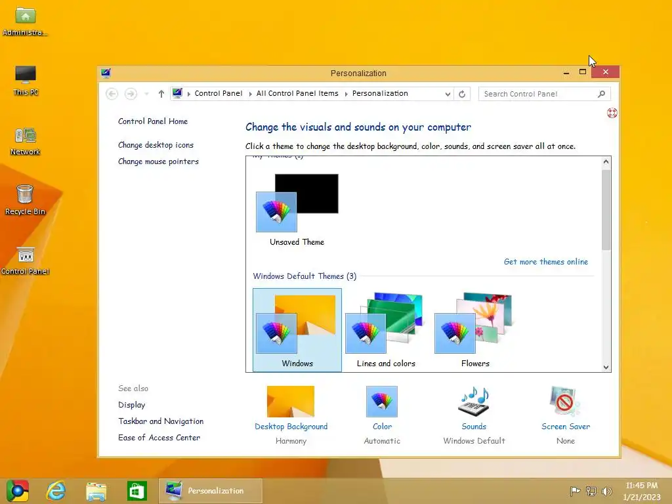Click the Screen Saver text link
The height and width of the screenshot is (504, 672).
[x=565, y=427]
